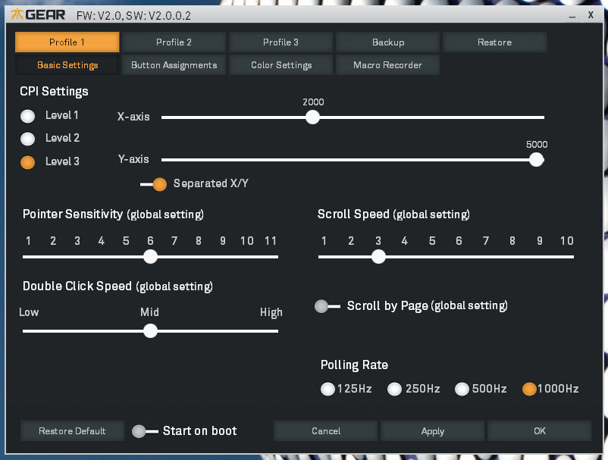The image size is (608, 460).
Task: Toggle the Scroll by Page switch
Action: pyautogui.click(x=328, y=306)
